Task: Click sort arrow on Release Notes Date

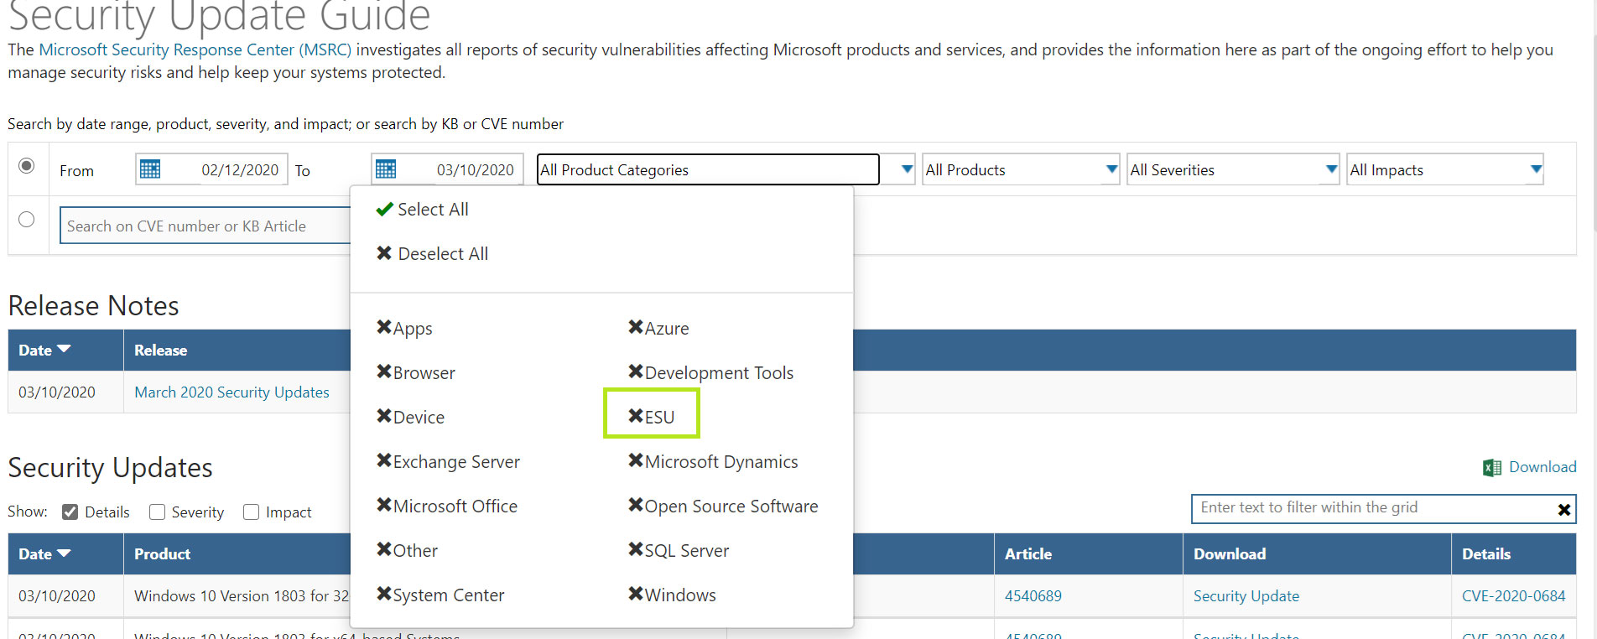Action: (x=65, y=349)
